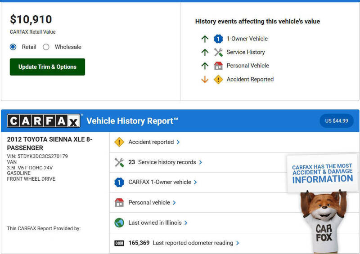Expand the Last reported odometer reading chevron

[238, 243]
